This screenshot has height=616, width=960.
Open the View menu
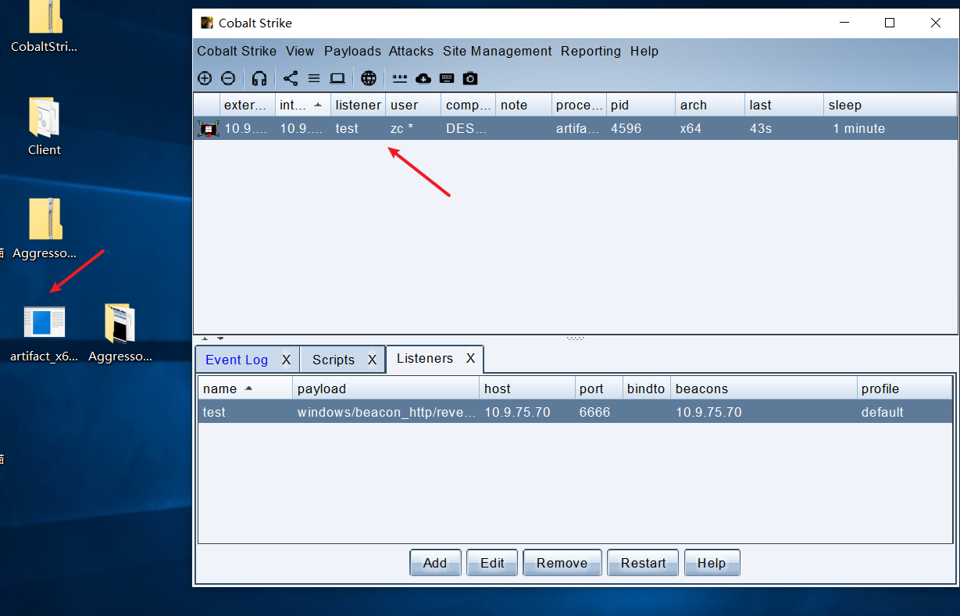click(x=300, y=51)
